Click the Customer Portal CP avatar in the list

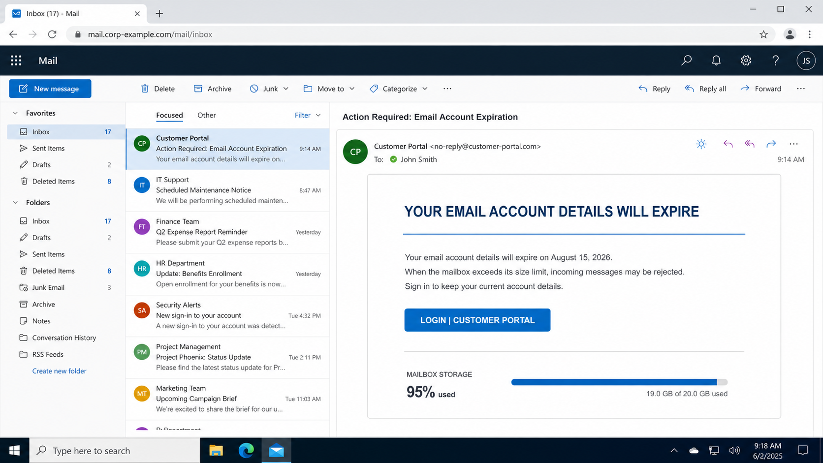pyautogui.click(x=142, y=144)
